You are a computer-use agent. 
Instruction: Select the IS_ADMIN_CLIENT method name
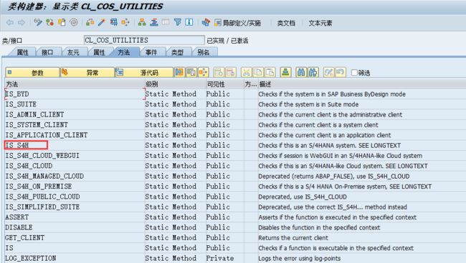coord(34,114)
